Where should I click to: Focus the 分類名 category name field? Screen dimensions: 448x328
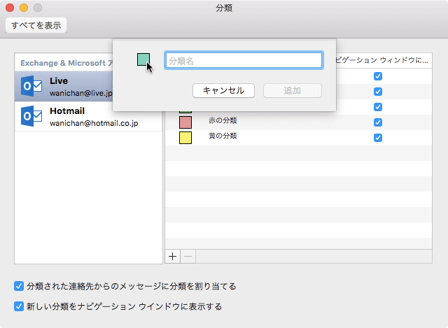pyautogui.click(x=244, y=60)
